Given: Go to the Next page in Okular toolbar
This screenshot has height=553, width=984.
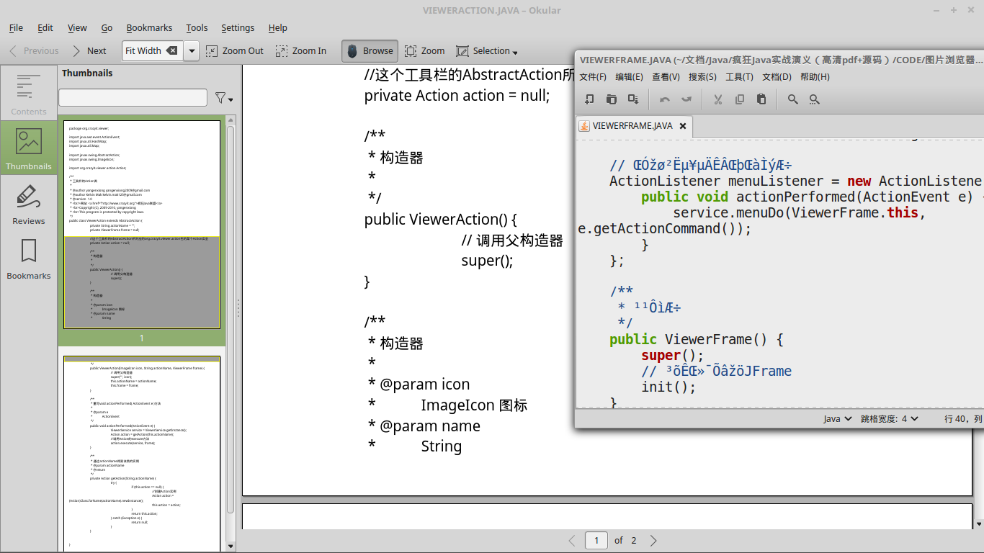Looking at the screenshot, I should (89, 51).
